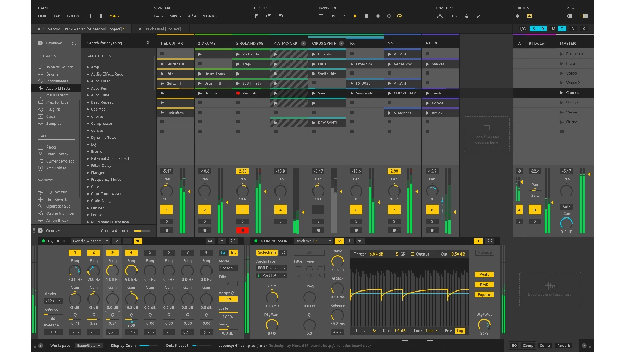This screenshot has width=625, height=352.
Task: Select the Samples browser category
Action: (x=53, y=124)
